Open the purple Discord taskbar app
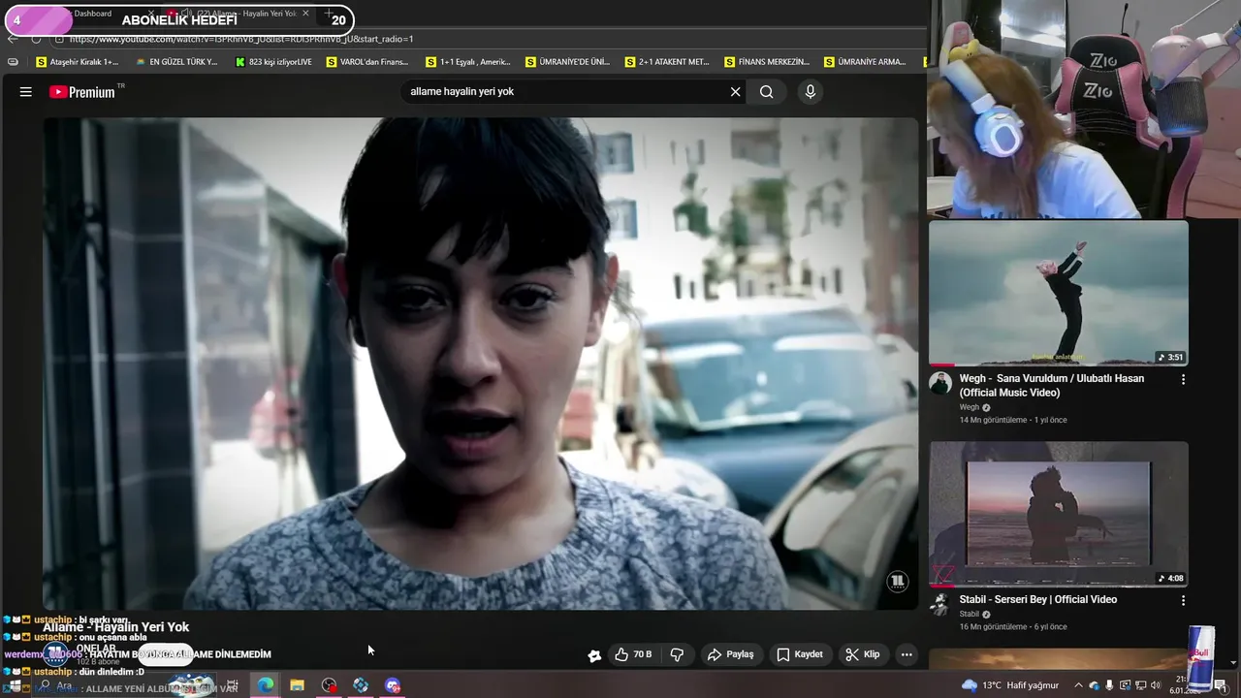Image resolution: width=1241 pixels, height=698 pixels. tap(393, 685)
